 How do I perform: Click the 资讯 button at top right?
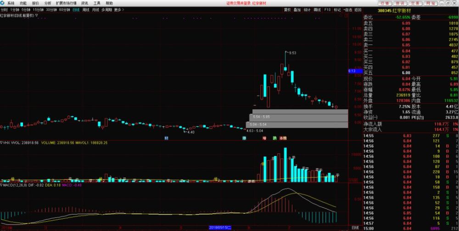400,3
